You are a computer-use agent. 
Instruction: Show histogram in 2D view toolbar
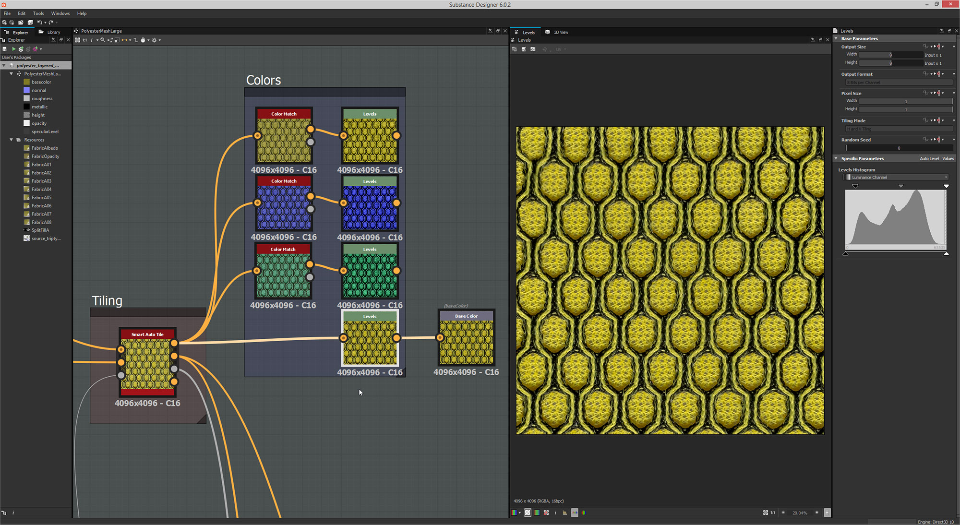[565, 513]
